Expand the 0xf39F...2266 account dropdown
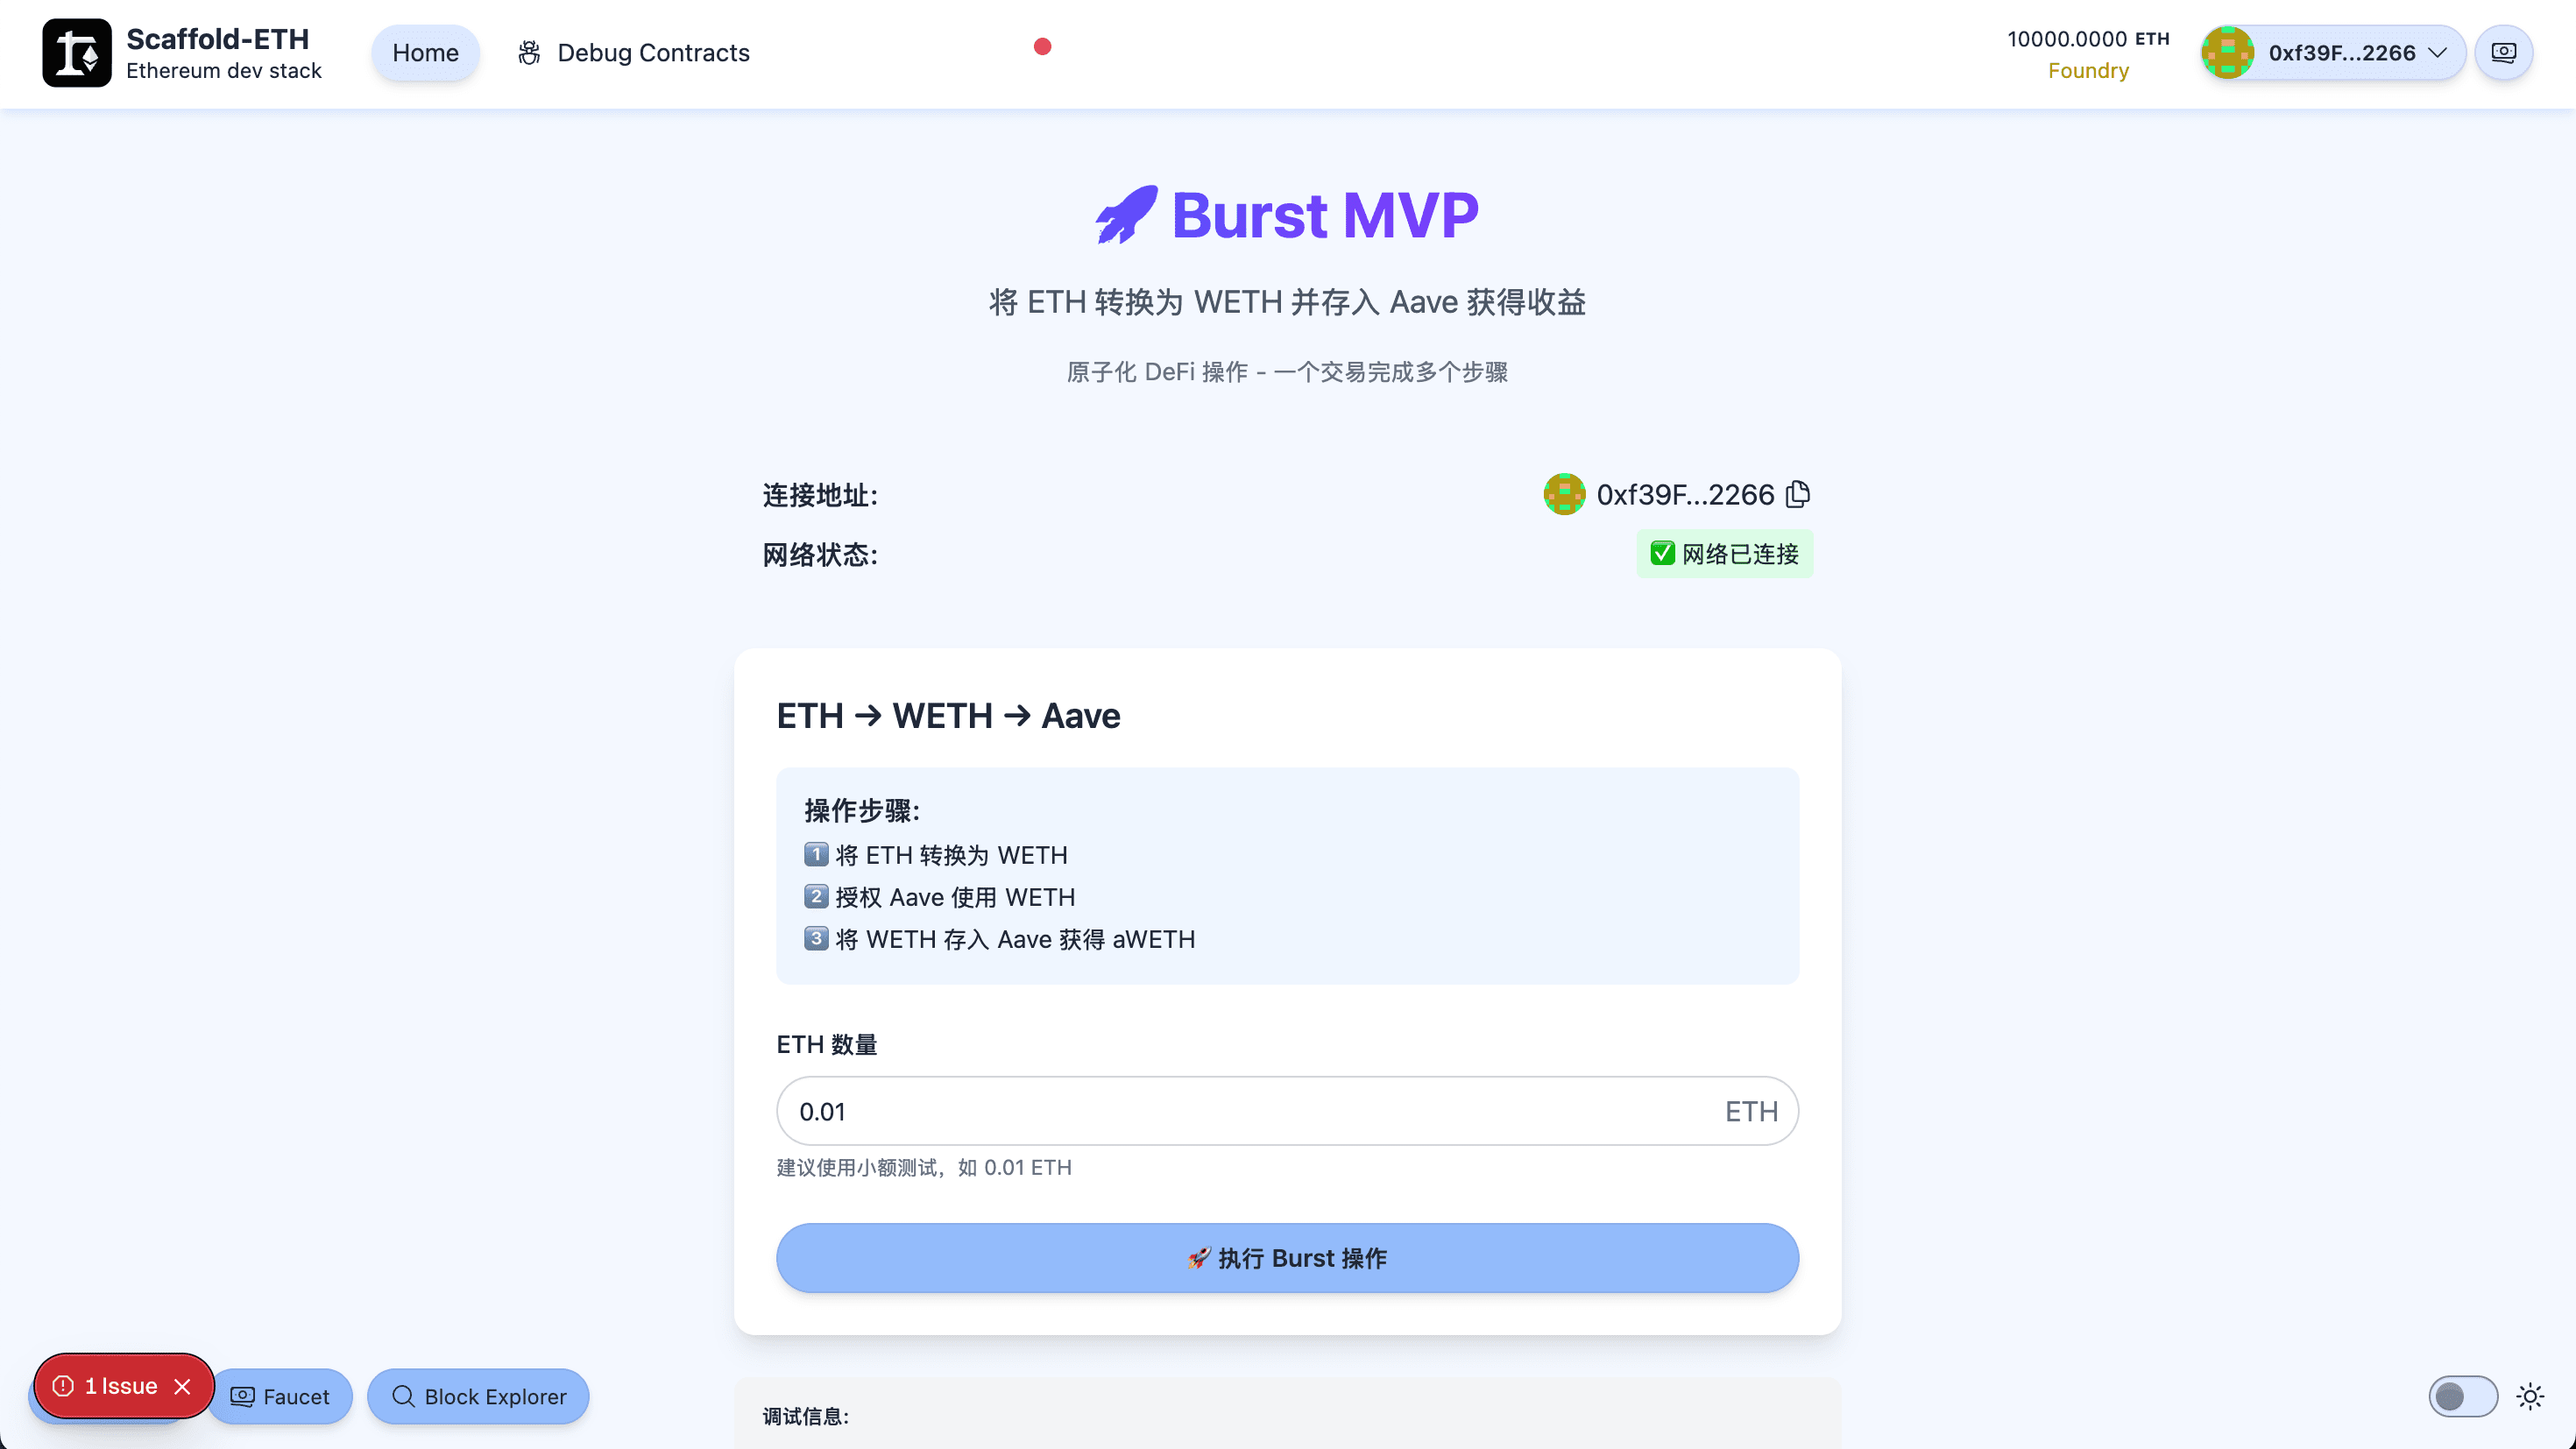2576x1449 pixels. pos(2340,53)
